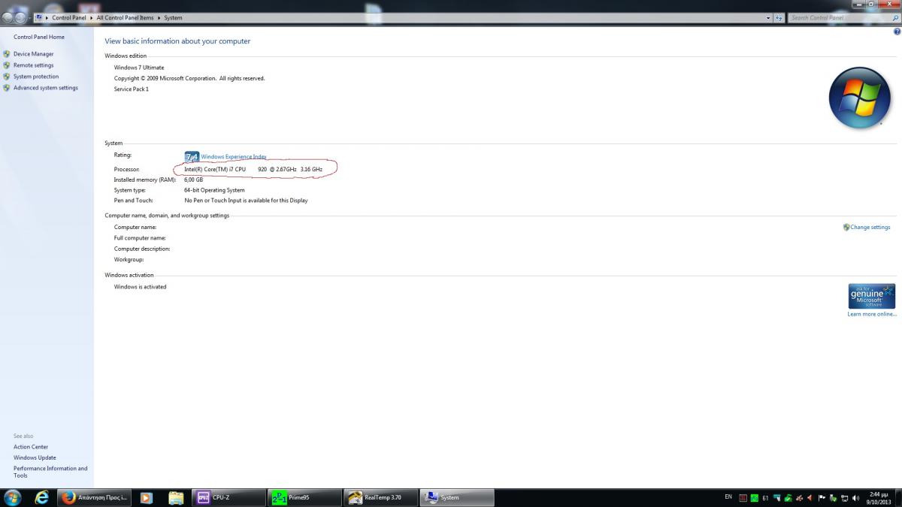Click the shield icon beside Change settings
This screenshot has width=902, height=507.
click(x=846, y=228)
